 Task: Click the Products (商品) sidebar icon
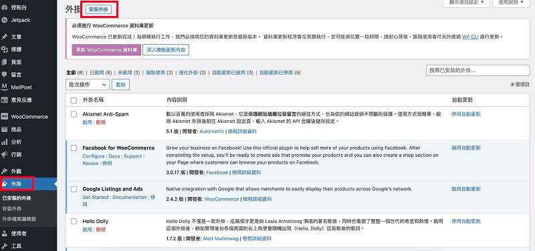pyautogui.click(x=5, y=130)
